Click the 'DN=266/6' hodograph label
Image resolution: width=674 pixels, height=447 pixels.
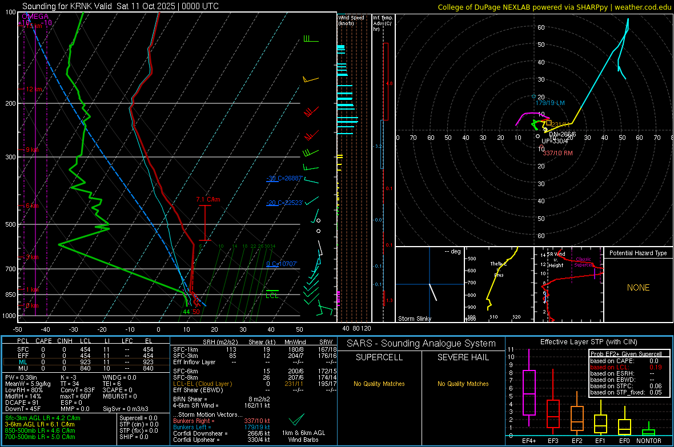tap(562, 135)
